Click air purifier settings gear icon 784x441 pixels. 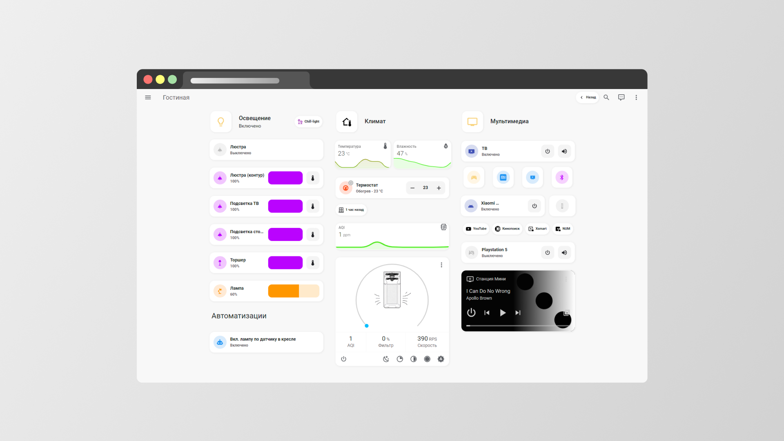(441, 359)
